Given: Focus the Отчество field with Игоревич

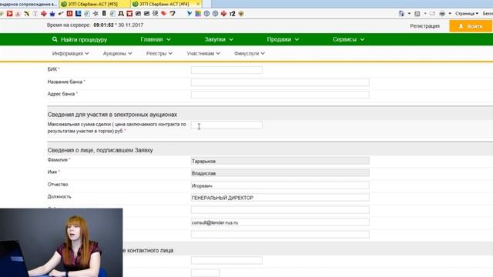Looking at the screenshot, I should pyautogui.click(x=280, y=185).
